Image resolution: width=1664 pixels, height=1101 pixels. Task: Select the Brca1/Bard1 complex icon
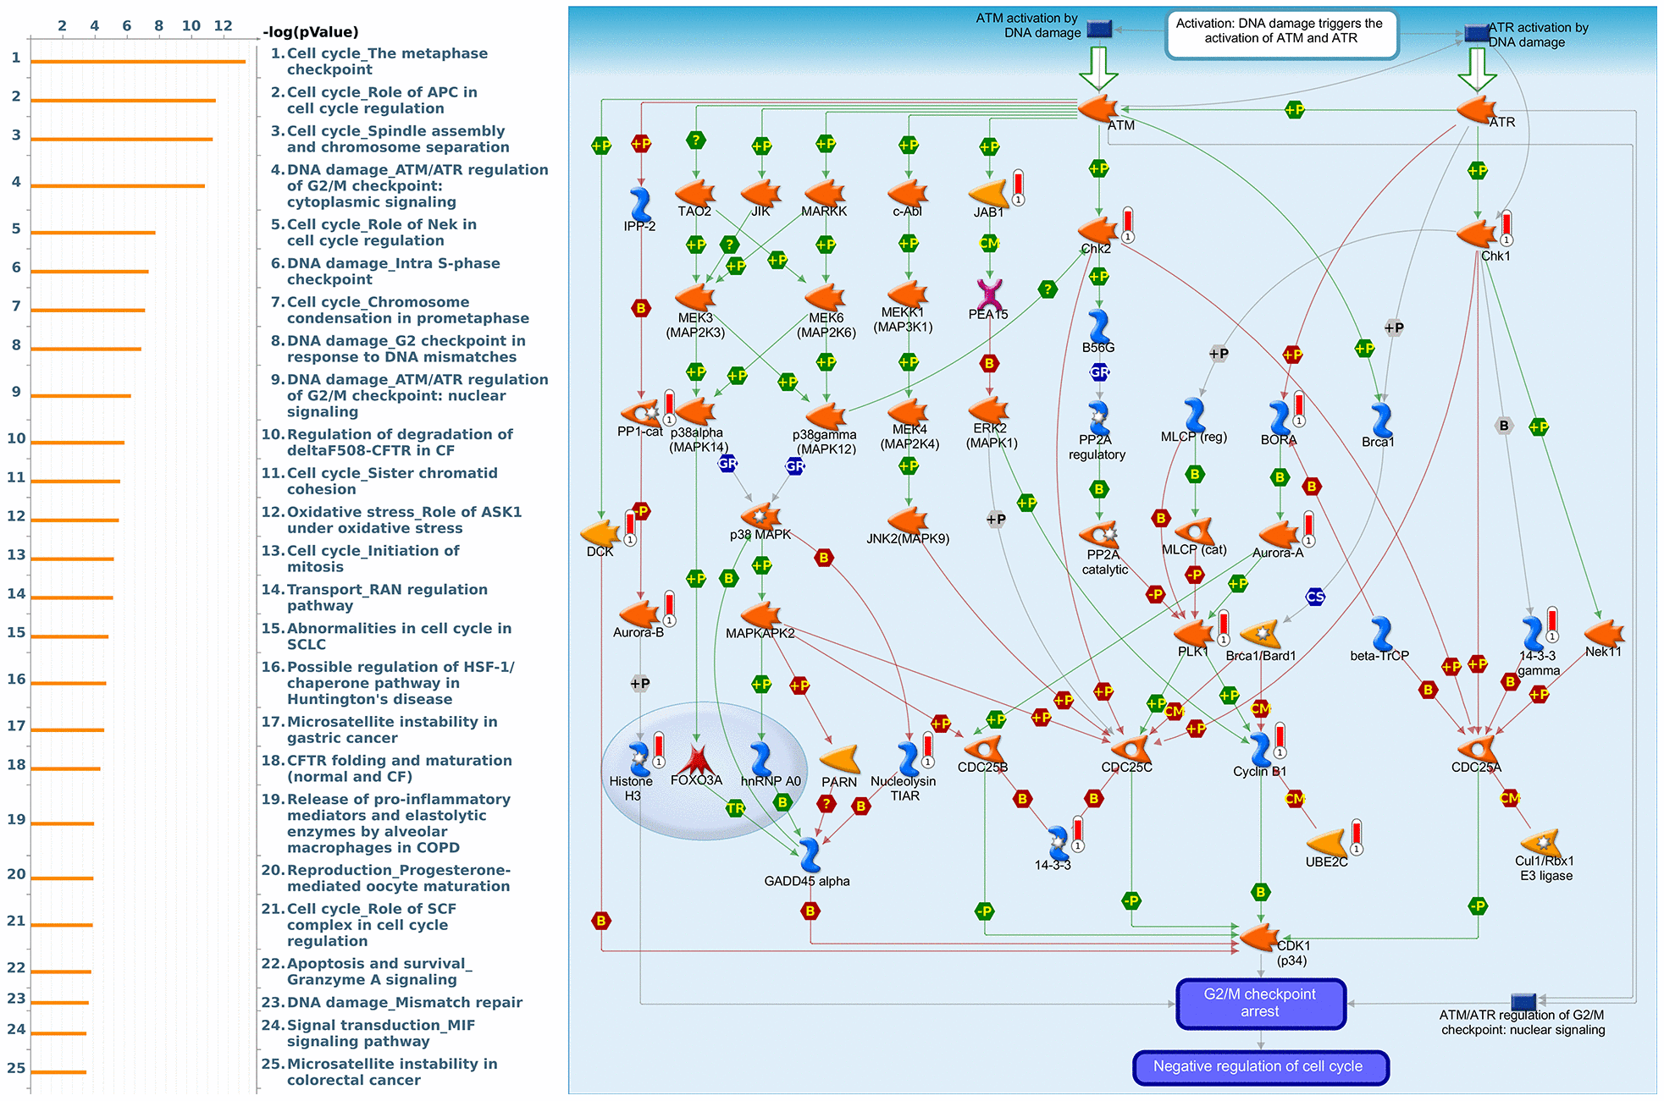[1261, 633]
